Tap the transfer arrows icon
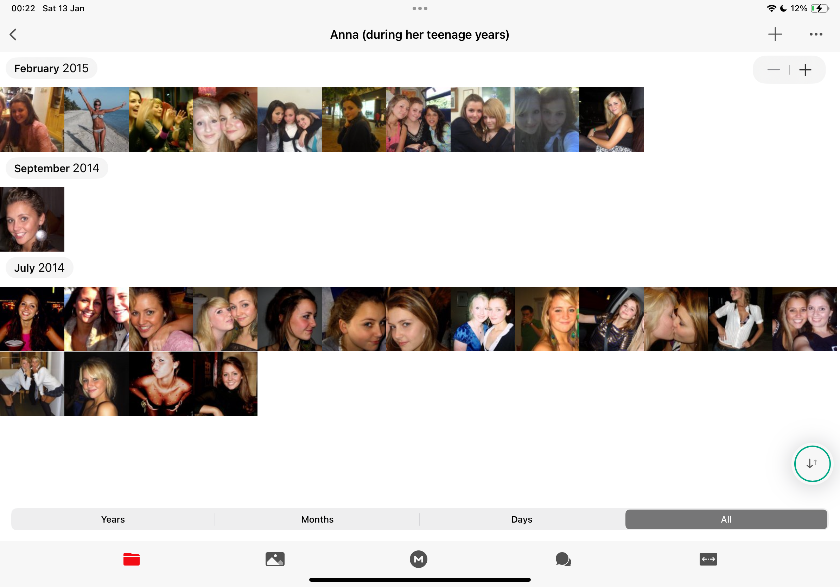This screenshot has width=840, height=587. [708, 559]
